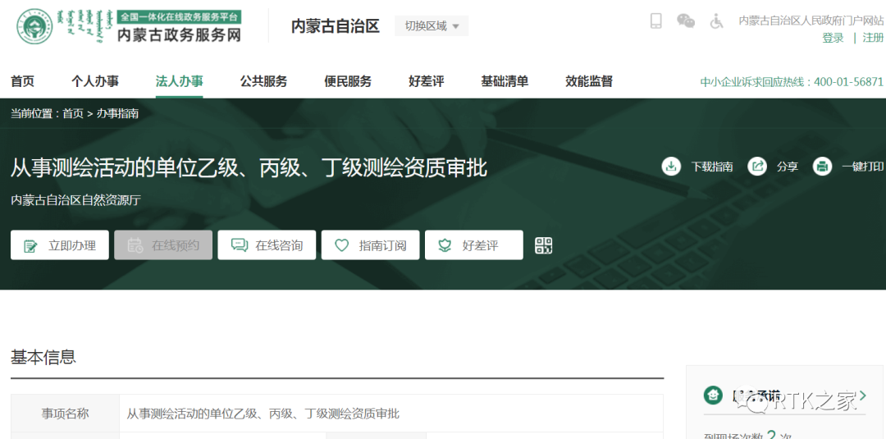Click 下载指南 text link
The width and height of the screenshot is (886, 439).
(x=712, y=167)
